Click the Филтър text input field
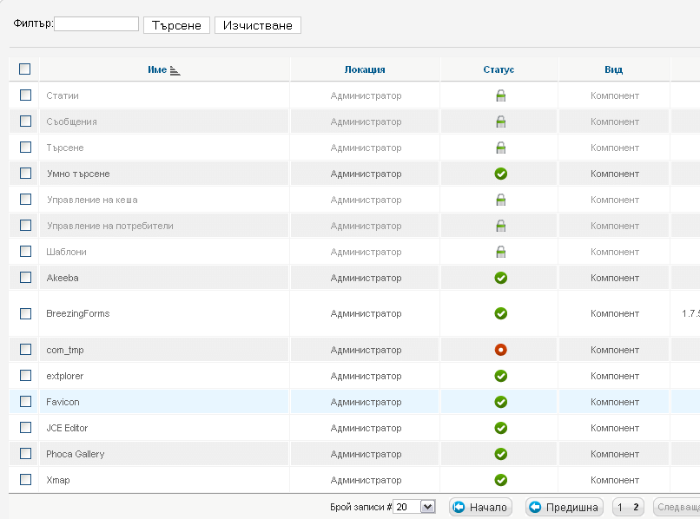Viewport: 700px width, 519px height. 96,24
